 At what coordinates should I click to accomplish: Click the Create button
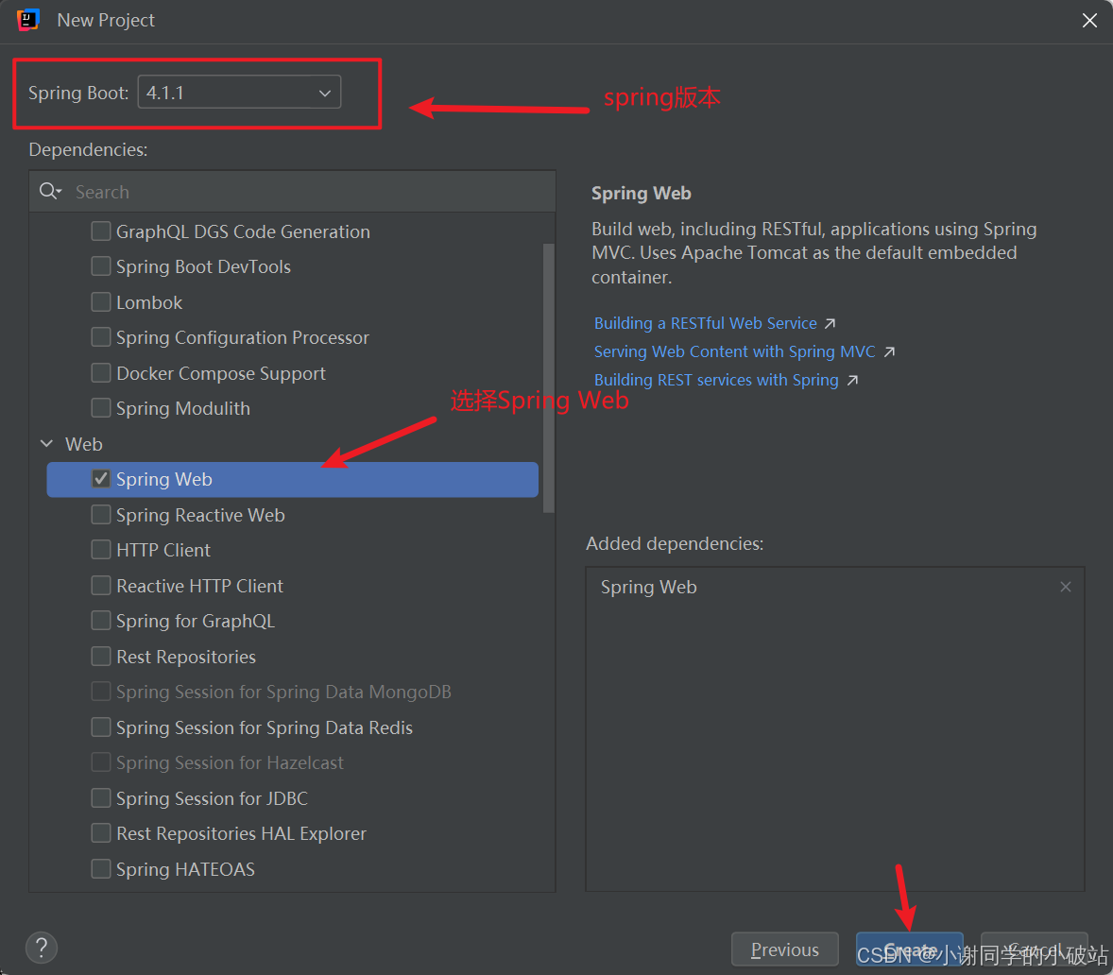coord(909,949)
